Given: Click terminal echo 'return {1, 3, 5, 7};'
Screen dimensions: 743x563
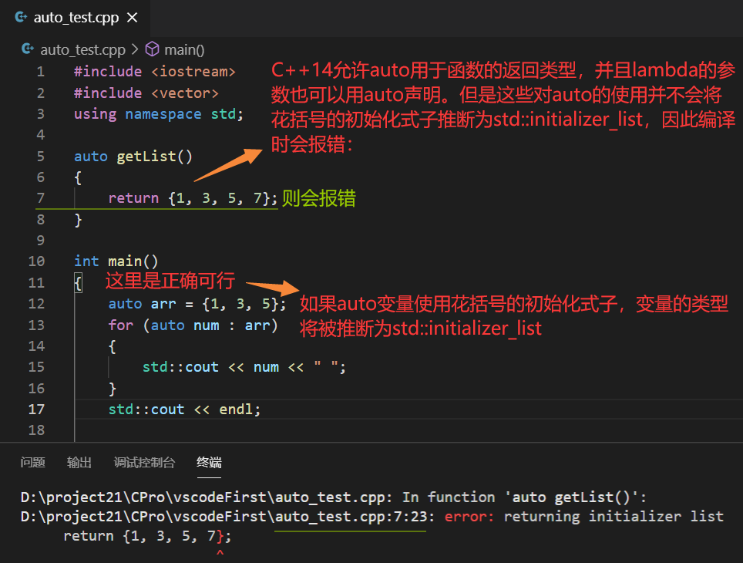Looking at the screenshot, I should pyautogui.click(x=147, y=536).
